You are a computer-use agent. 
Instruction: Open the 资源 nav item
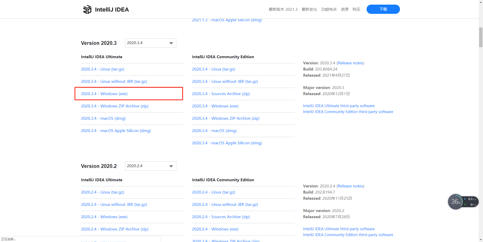point(344,9)
